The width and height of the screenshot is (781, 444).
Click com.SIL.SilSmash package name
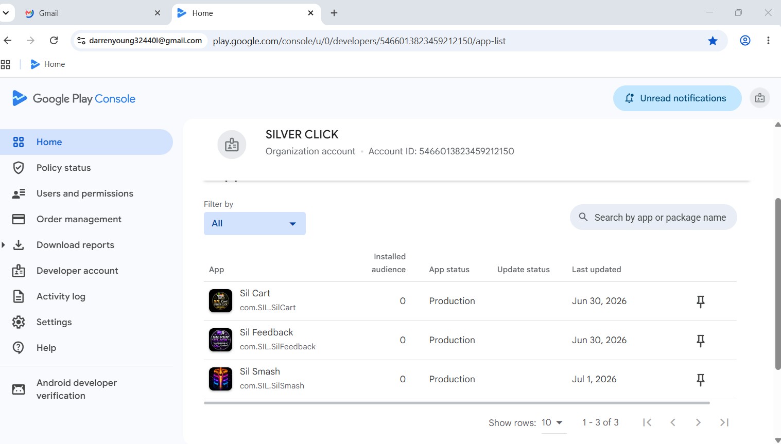(272, 386)
